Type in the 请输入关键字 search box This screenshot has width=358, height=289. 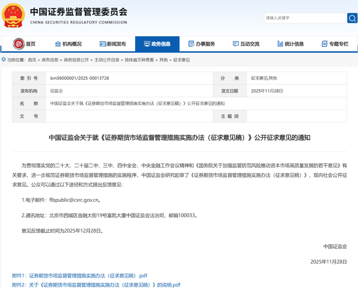(305, 18)
